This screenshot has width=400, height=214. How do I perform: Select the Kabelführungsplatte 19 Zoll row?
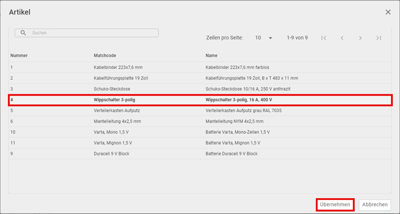[x=200, y=78]
